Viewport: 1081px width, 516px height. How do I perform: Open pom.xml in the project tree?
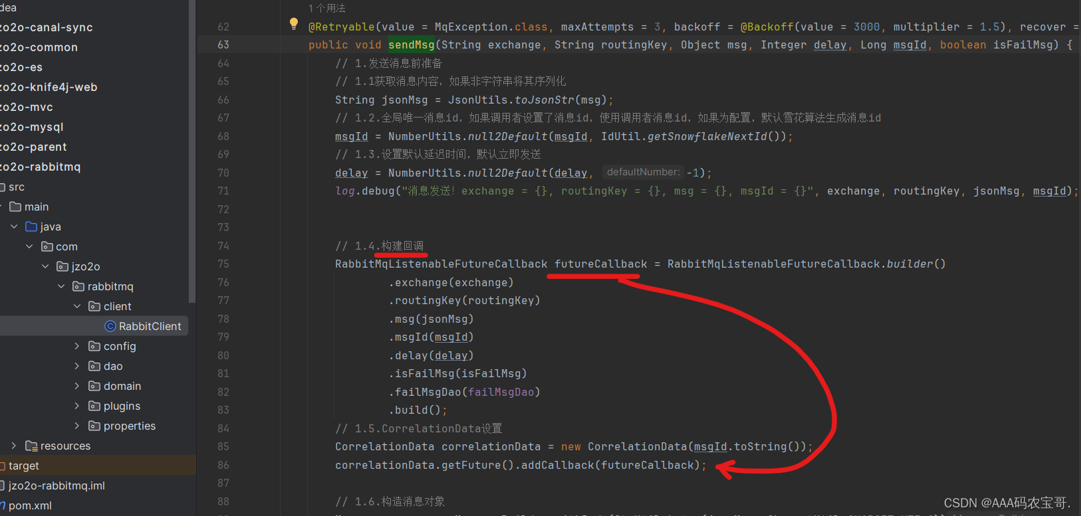30,505
